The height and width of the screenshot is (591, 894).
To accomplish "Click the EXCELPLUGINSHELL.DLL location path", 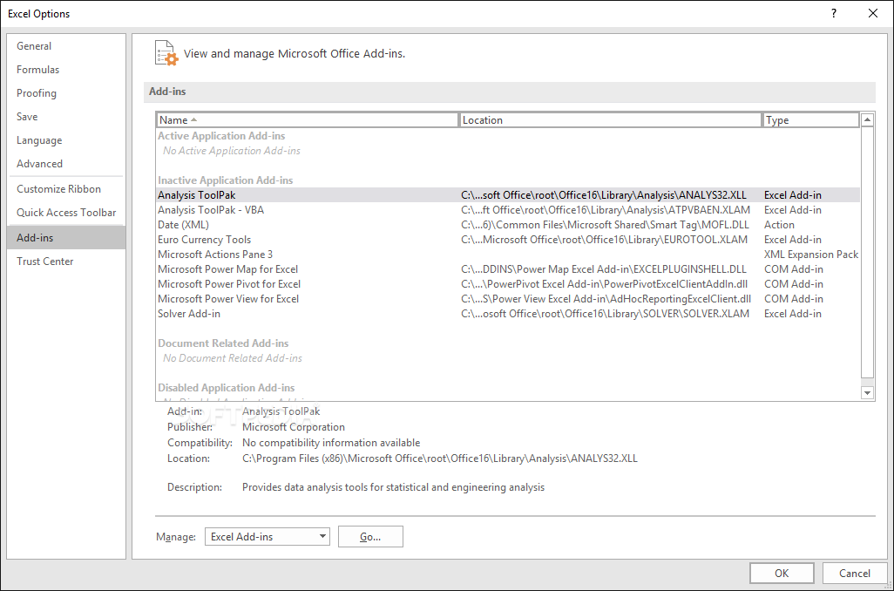I will click(x=604, y=269).
